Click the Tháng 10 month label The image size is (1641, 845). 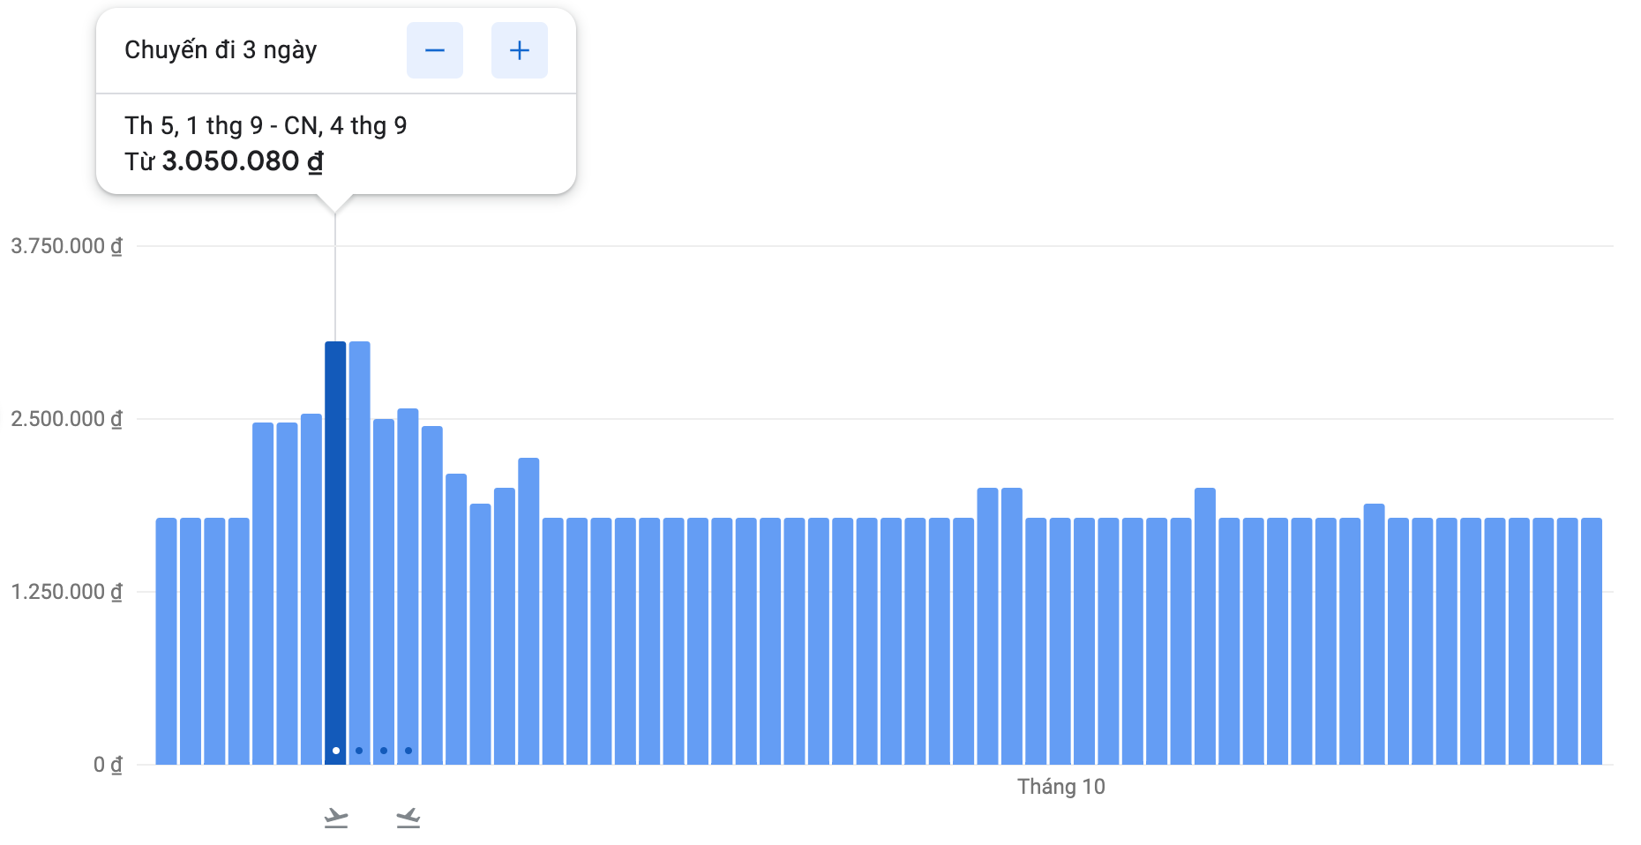click(x=1060, y=787)
